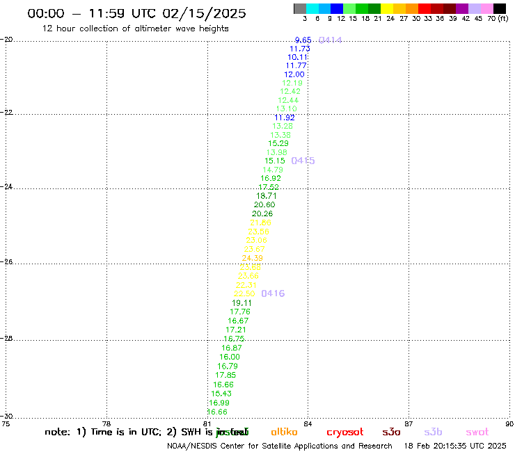Click the longitude axis label 87

coord(409,424)
